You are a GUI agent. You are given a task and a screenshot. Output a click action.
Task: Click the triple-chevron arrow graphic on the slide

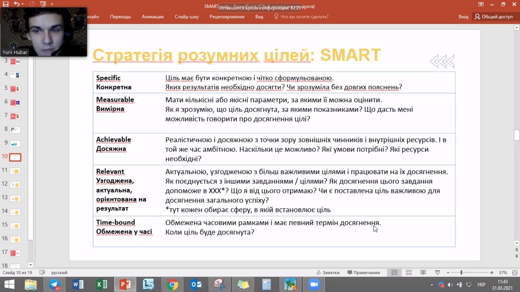(442, 61)
